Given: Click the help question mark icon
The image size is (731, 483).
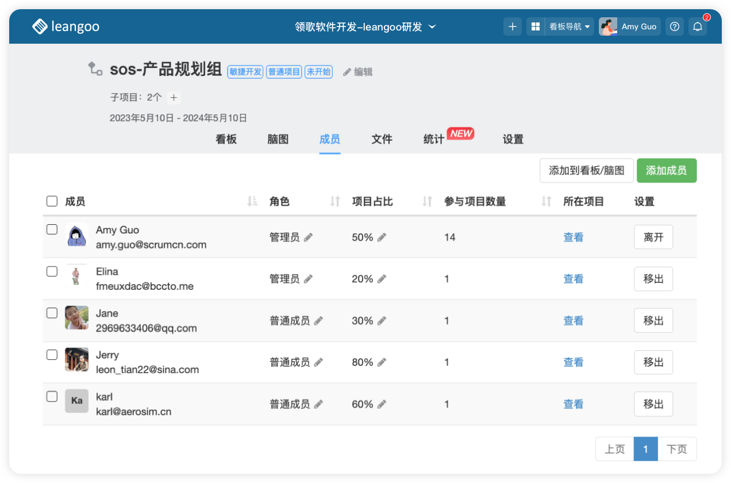Looking at the screenshot, I should [675, 26].
